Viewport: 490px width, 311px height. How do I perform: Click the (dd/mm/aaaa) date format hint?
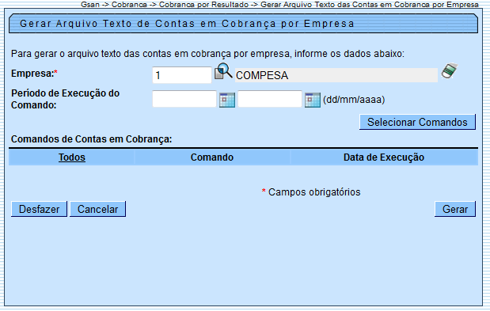pyautogui.click(x=354, y=100)
